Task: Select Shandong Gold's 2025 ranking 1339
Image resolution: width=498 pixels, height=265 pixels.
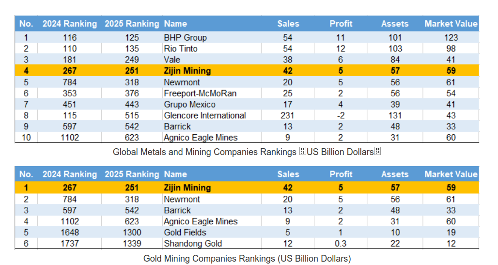Action: coord(131,244)
